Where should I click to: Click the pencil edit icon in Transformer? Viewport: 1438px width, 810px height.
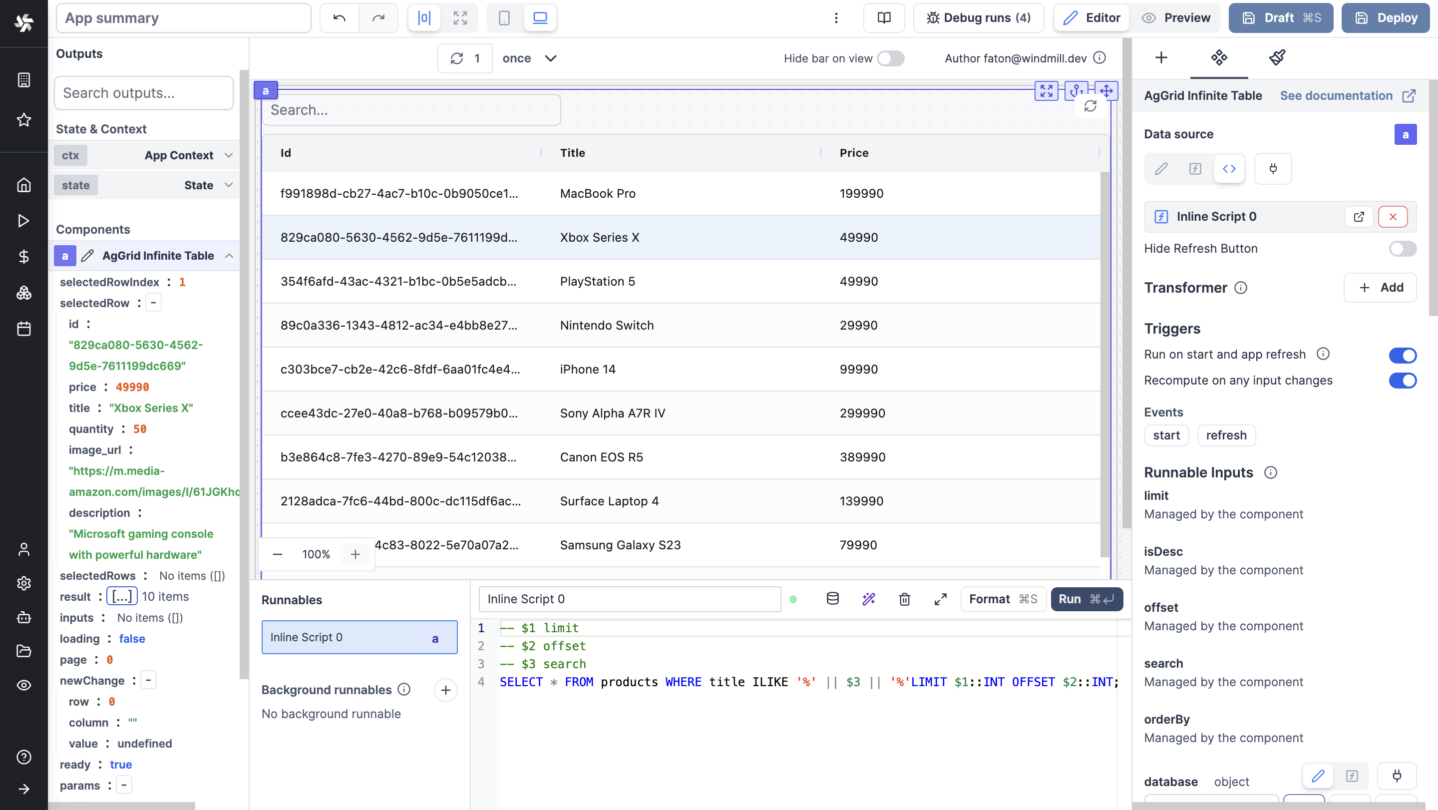pyautogui.click(x=1162, y=168)
